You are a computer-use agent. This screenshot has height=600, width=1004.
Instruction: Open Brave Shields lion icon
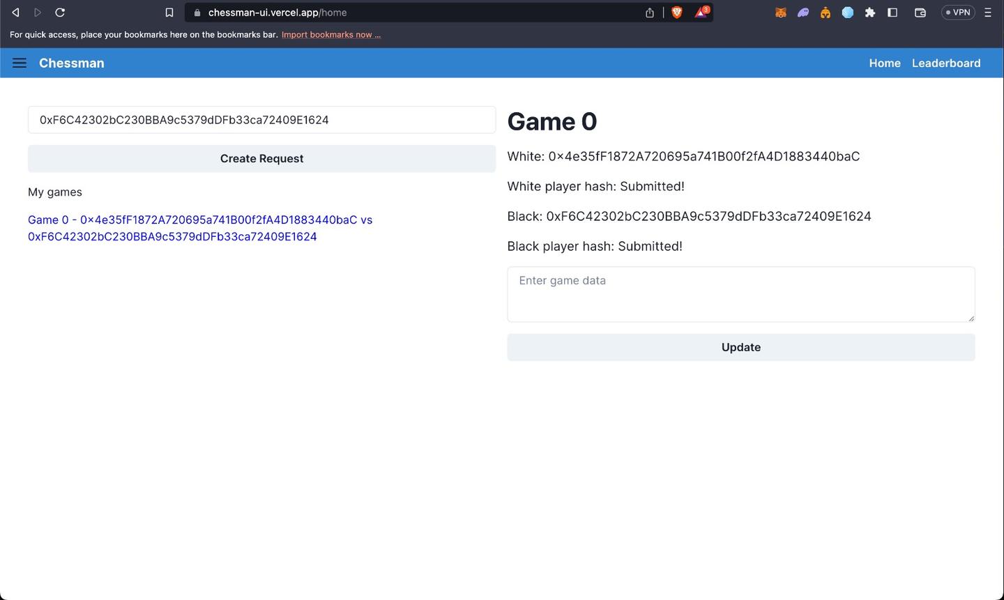point(676,13)
